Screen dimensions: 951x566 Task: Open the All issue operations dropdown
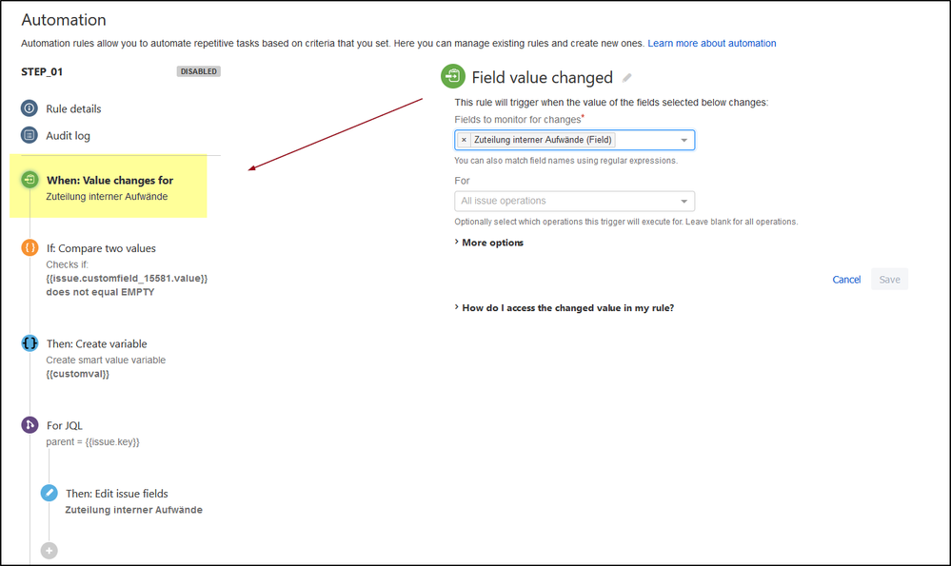coord(574,201)
